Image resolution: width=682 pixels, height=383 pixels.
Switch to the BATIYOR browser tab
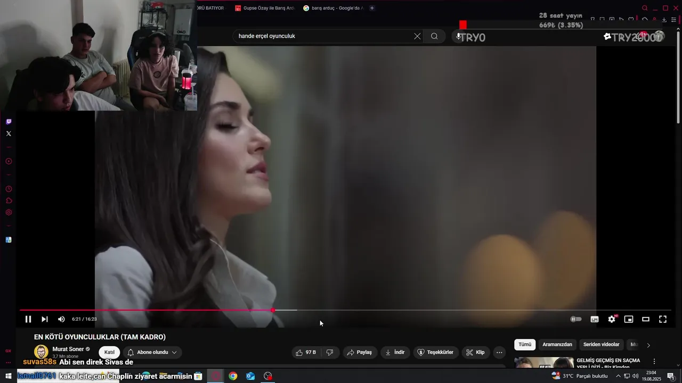tap(212, 8)
